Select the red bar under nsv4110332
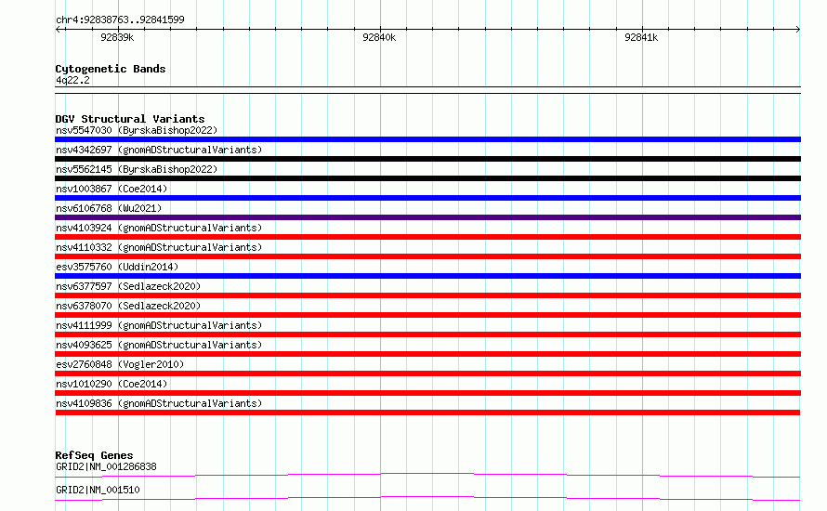This screenshot has width=827, height=511. [x=427, y=256]
